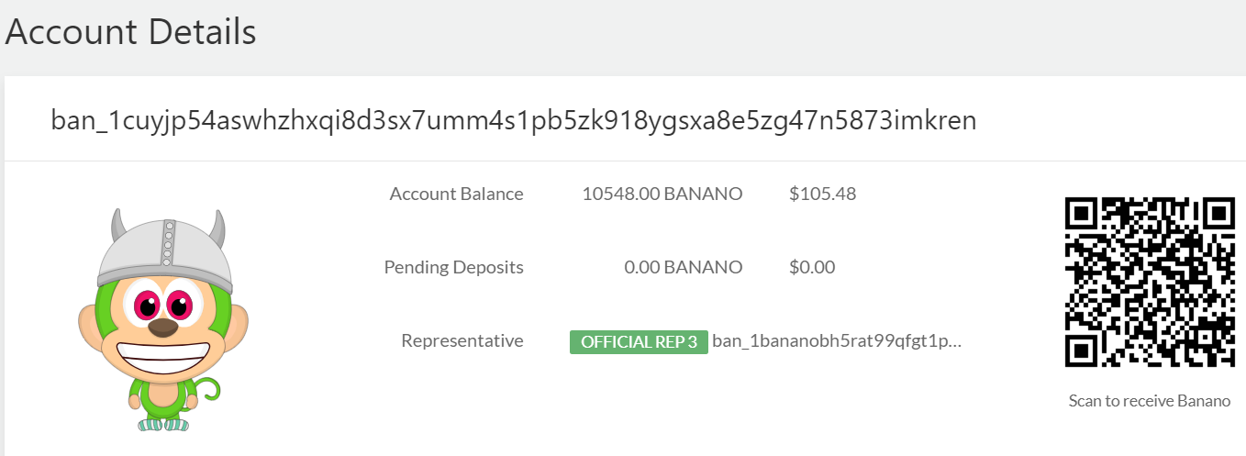
Task: Click the Pending Deposits label
Action: [x=453, y=268]
